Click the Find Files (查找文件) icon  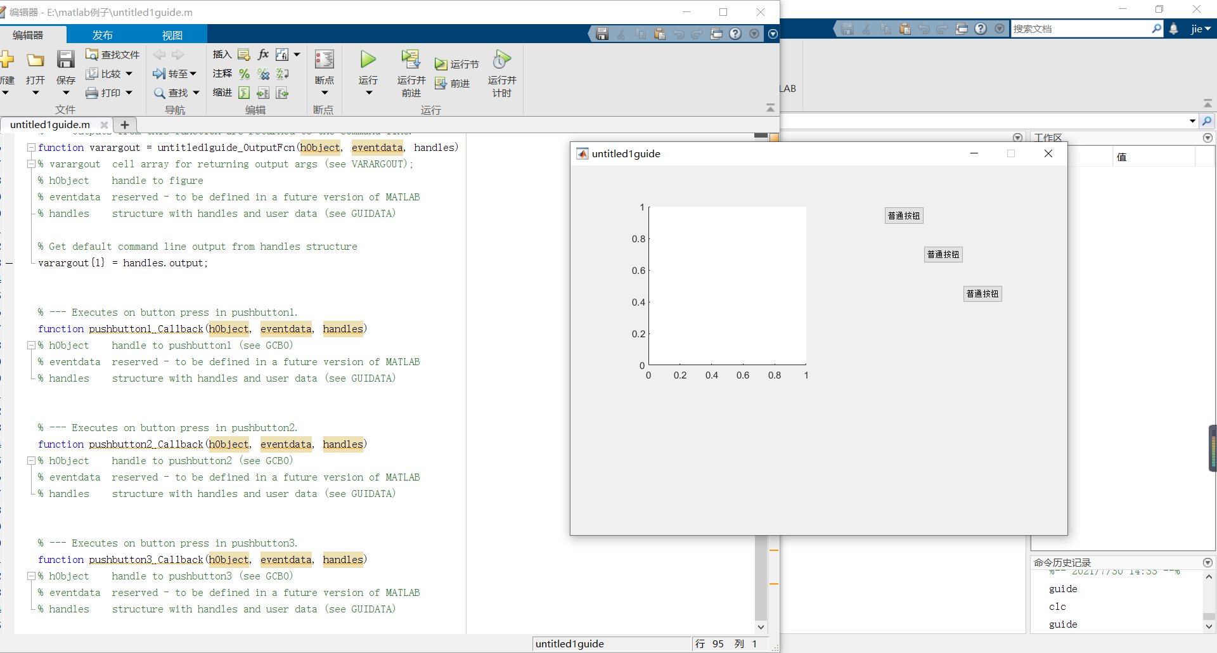[x=92, y=55]
